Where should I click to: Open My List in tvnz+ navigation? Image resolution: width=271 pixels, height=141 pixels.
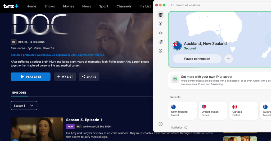145,6
